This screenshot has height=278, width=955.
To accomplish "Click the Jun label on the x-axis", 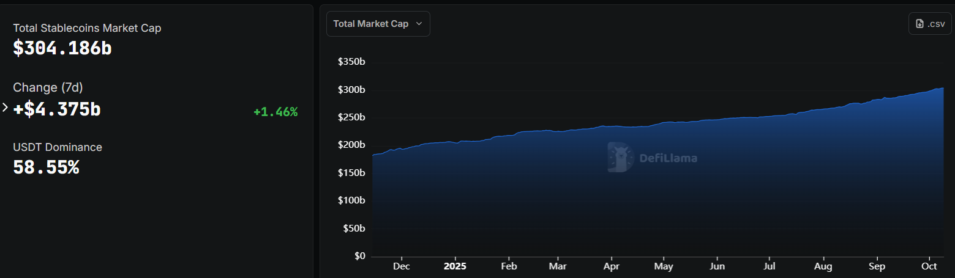I will coord(717,266).
